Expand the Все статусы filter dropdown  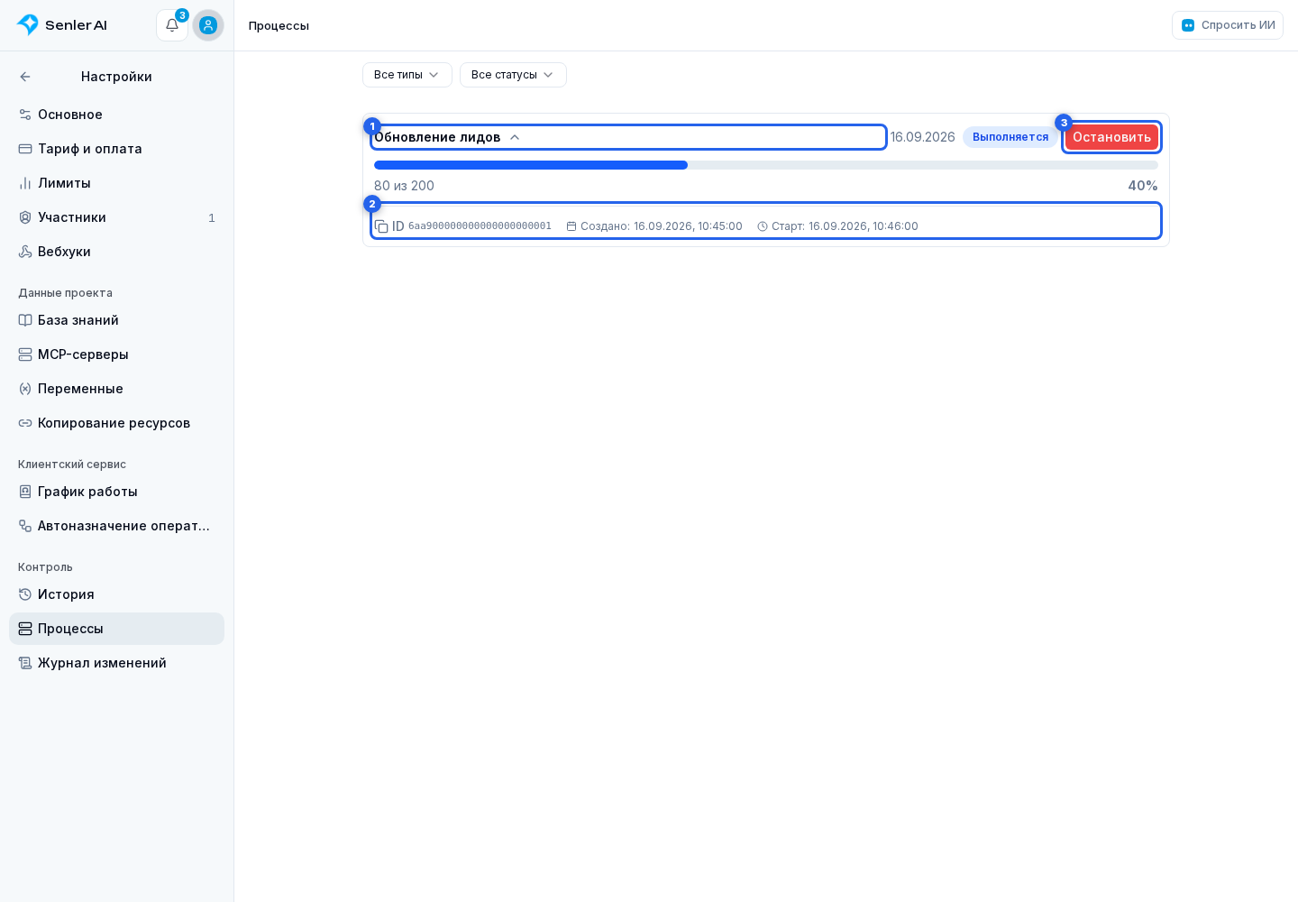pos(513,75)
